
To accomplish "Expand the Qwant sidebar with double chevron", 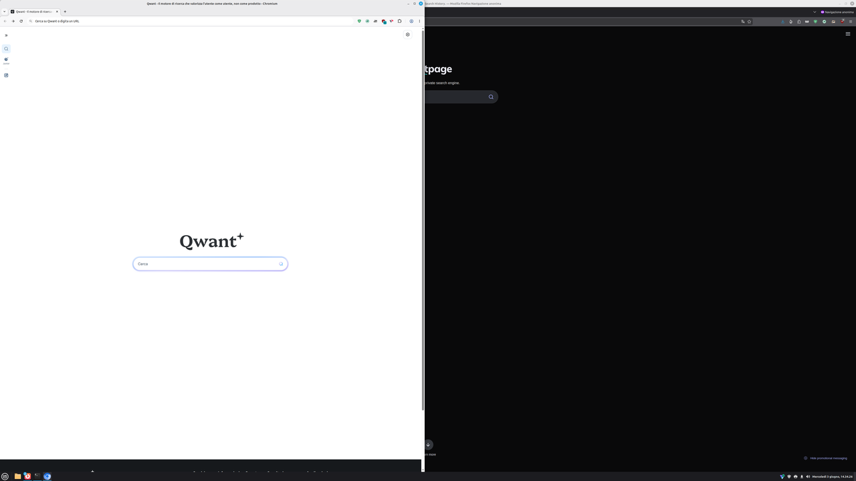I will pos(6,35).
